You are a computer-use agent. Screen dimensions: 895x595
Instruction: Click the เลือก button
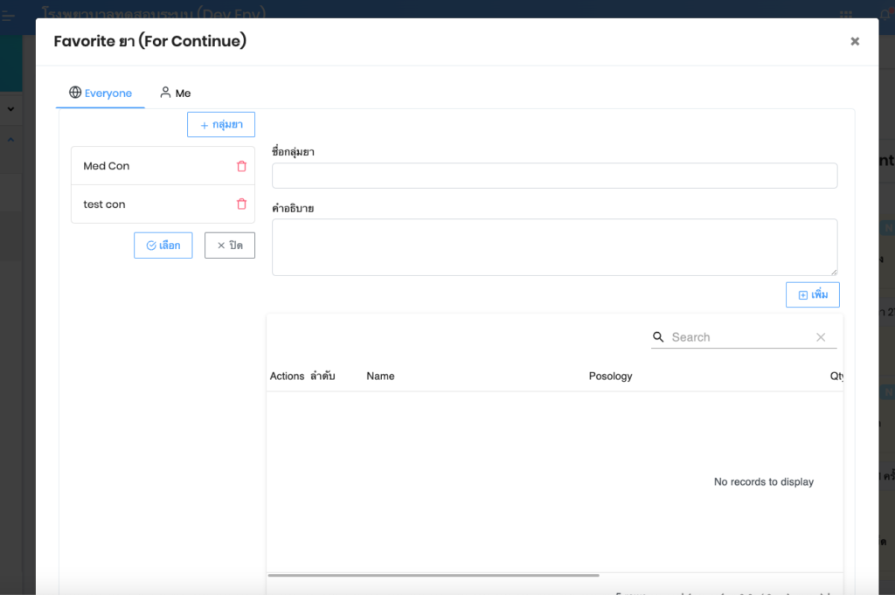(x=163, y=246)
